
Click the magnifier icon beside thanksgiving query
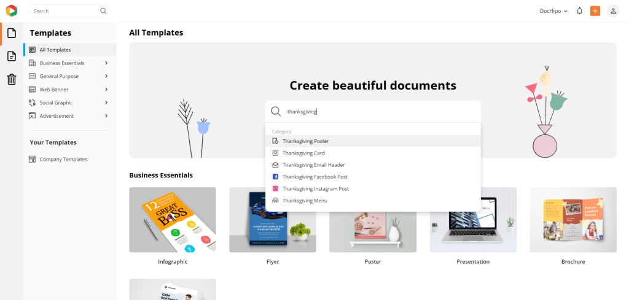point(276,111)
